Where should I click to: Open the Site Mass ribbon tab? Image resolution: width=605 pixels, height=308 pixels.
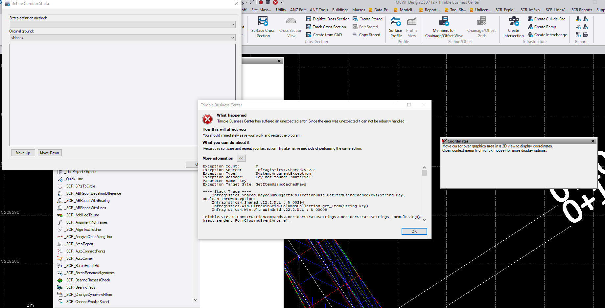tap(261, 10)
